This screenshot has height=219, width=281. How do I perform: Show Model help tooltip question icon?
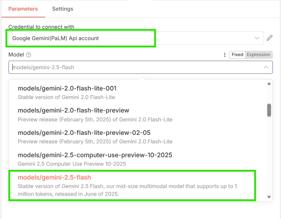(x=28, y=55)
